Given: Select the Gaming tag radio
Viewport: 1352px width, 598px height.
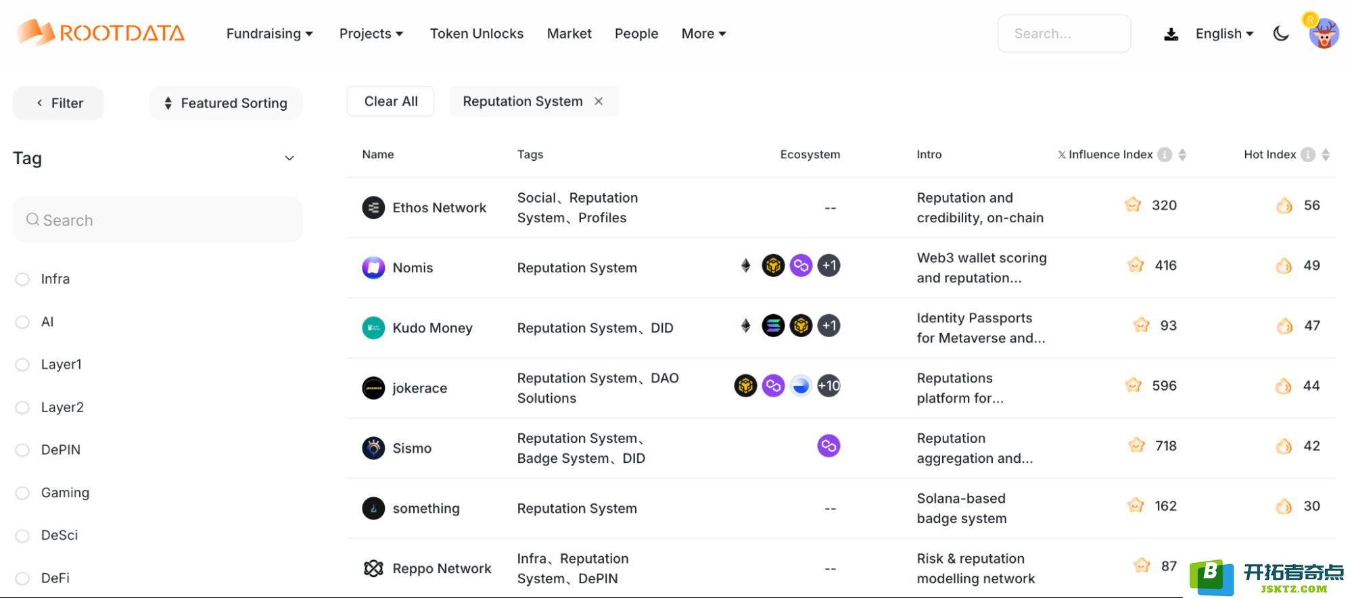Looking at the screenshot, I should coord(22,493).
